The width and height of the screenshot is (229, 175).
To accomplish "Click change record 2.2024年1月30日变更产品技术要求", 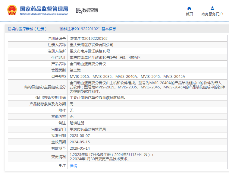I will click(x=100, y=159).
